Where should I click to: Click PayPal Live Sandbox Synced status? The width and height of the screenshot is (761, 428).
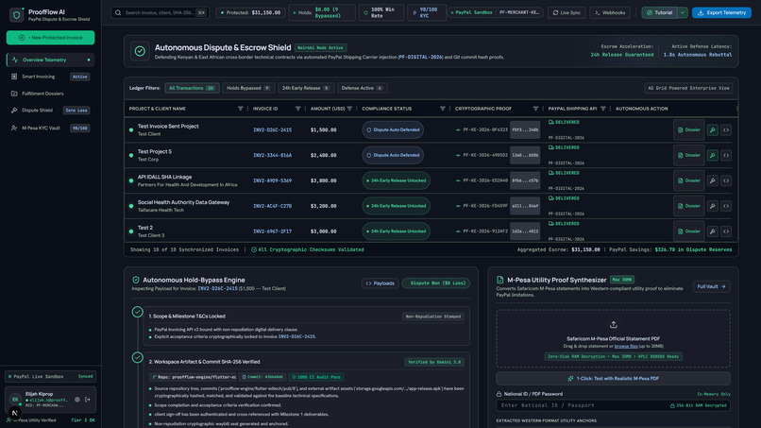[x=50, y=376]
